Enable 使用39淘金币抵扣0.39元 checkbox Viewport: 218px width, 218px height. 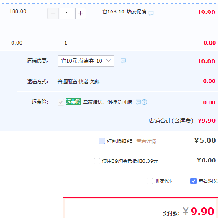97,161
